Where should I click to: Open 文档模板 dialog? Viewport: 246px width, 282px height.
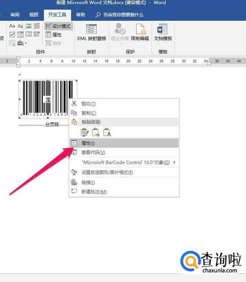tap(163, 32)
